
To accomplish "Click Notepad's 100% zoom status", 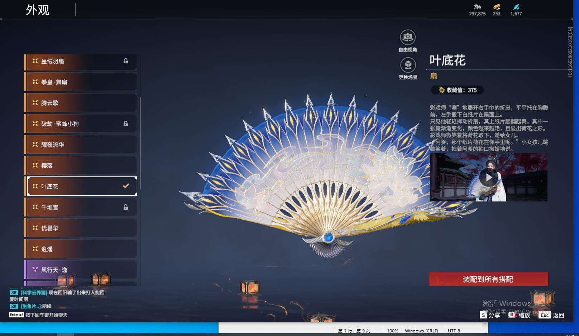I will (393, 331).
